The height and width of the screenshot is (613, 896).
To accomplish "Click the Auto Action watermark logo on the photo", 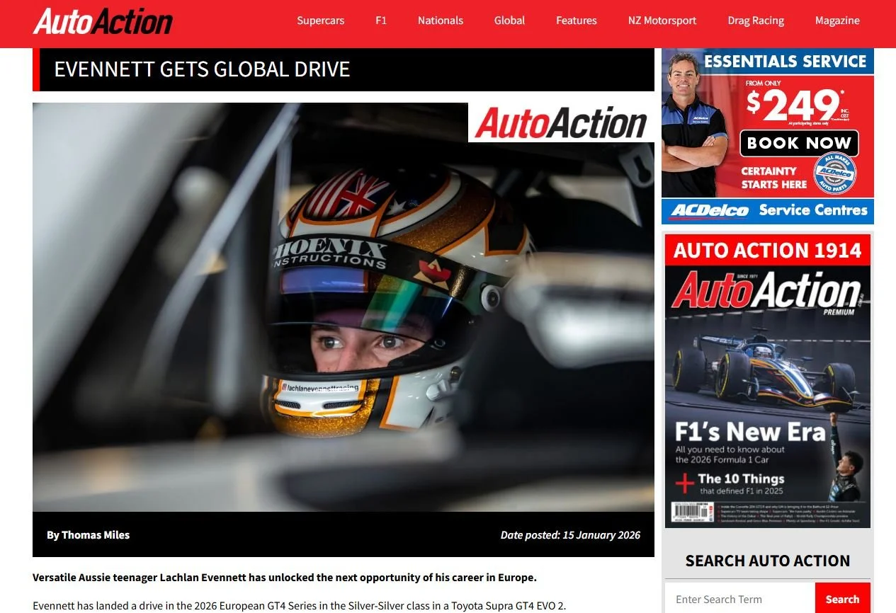I will (561, 122).
